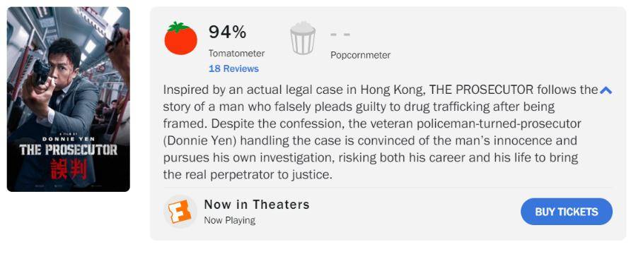636x254 pixels.
Task: Click the Now in Theaters heading
Action: pyautogui.click(x=257, y=205)
